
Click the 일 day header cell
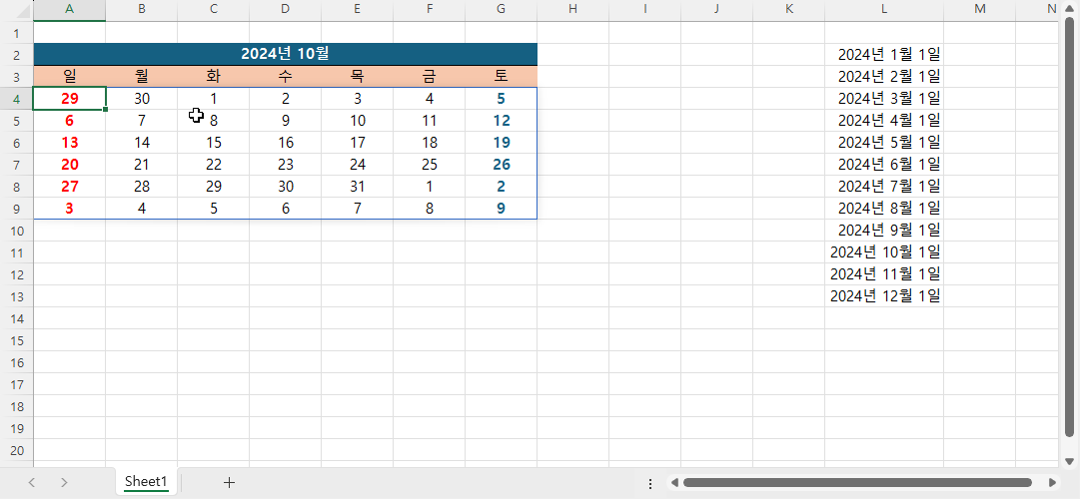tap(70, 77)
